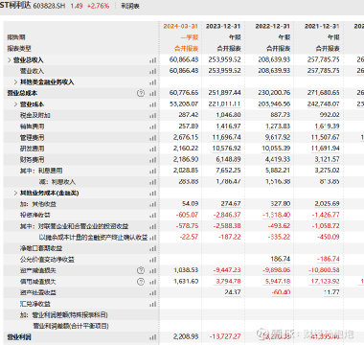Select the 利润表 tab label
This screenshot has height=345, width=364.
(x=130, y=6)
